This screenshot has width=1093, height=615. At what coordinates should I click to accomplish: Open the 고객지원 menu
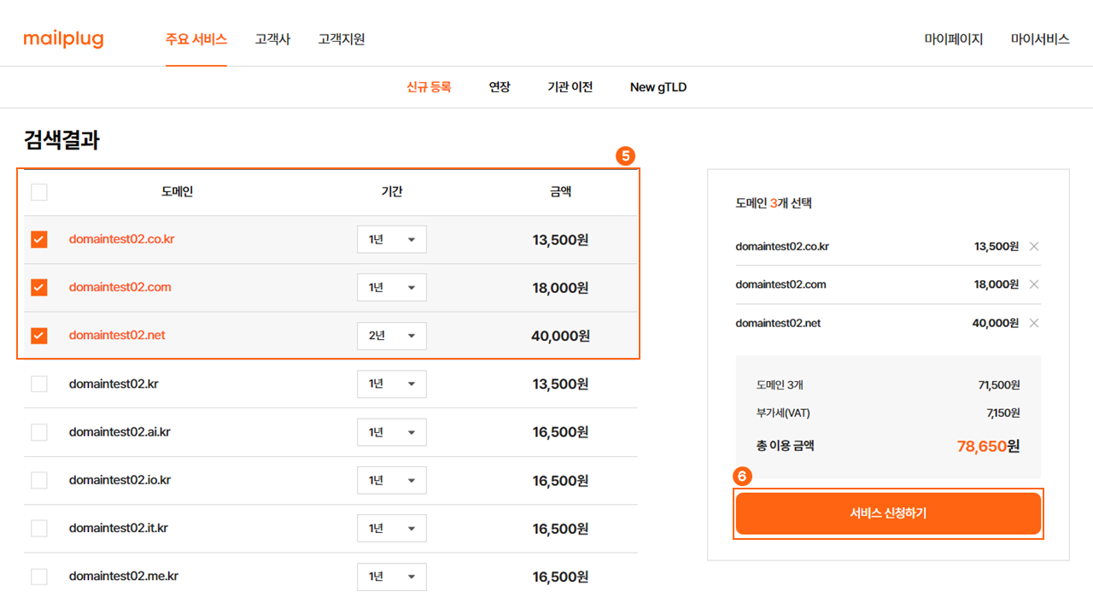coord(342,39)
